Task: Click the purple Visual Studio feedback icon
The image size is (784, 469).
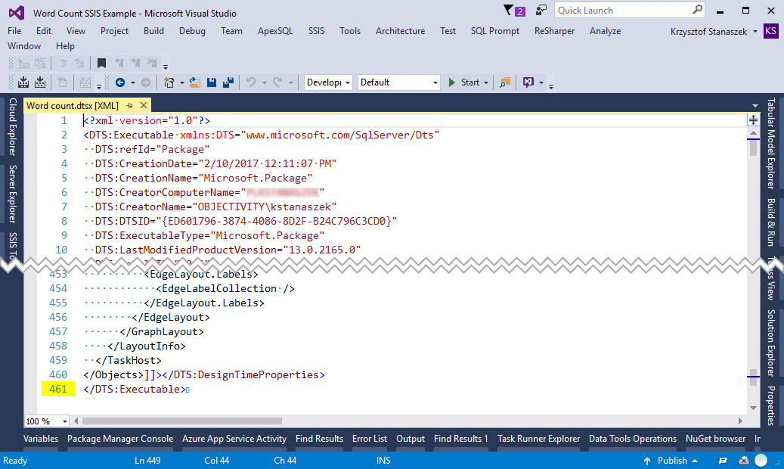Action: 528,82
